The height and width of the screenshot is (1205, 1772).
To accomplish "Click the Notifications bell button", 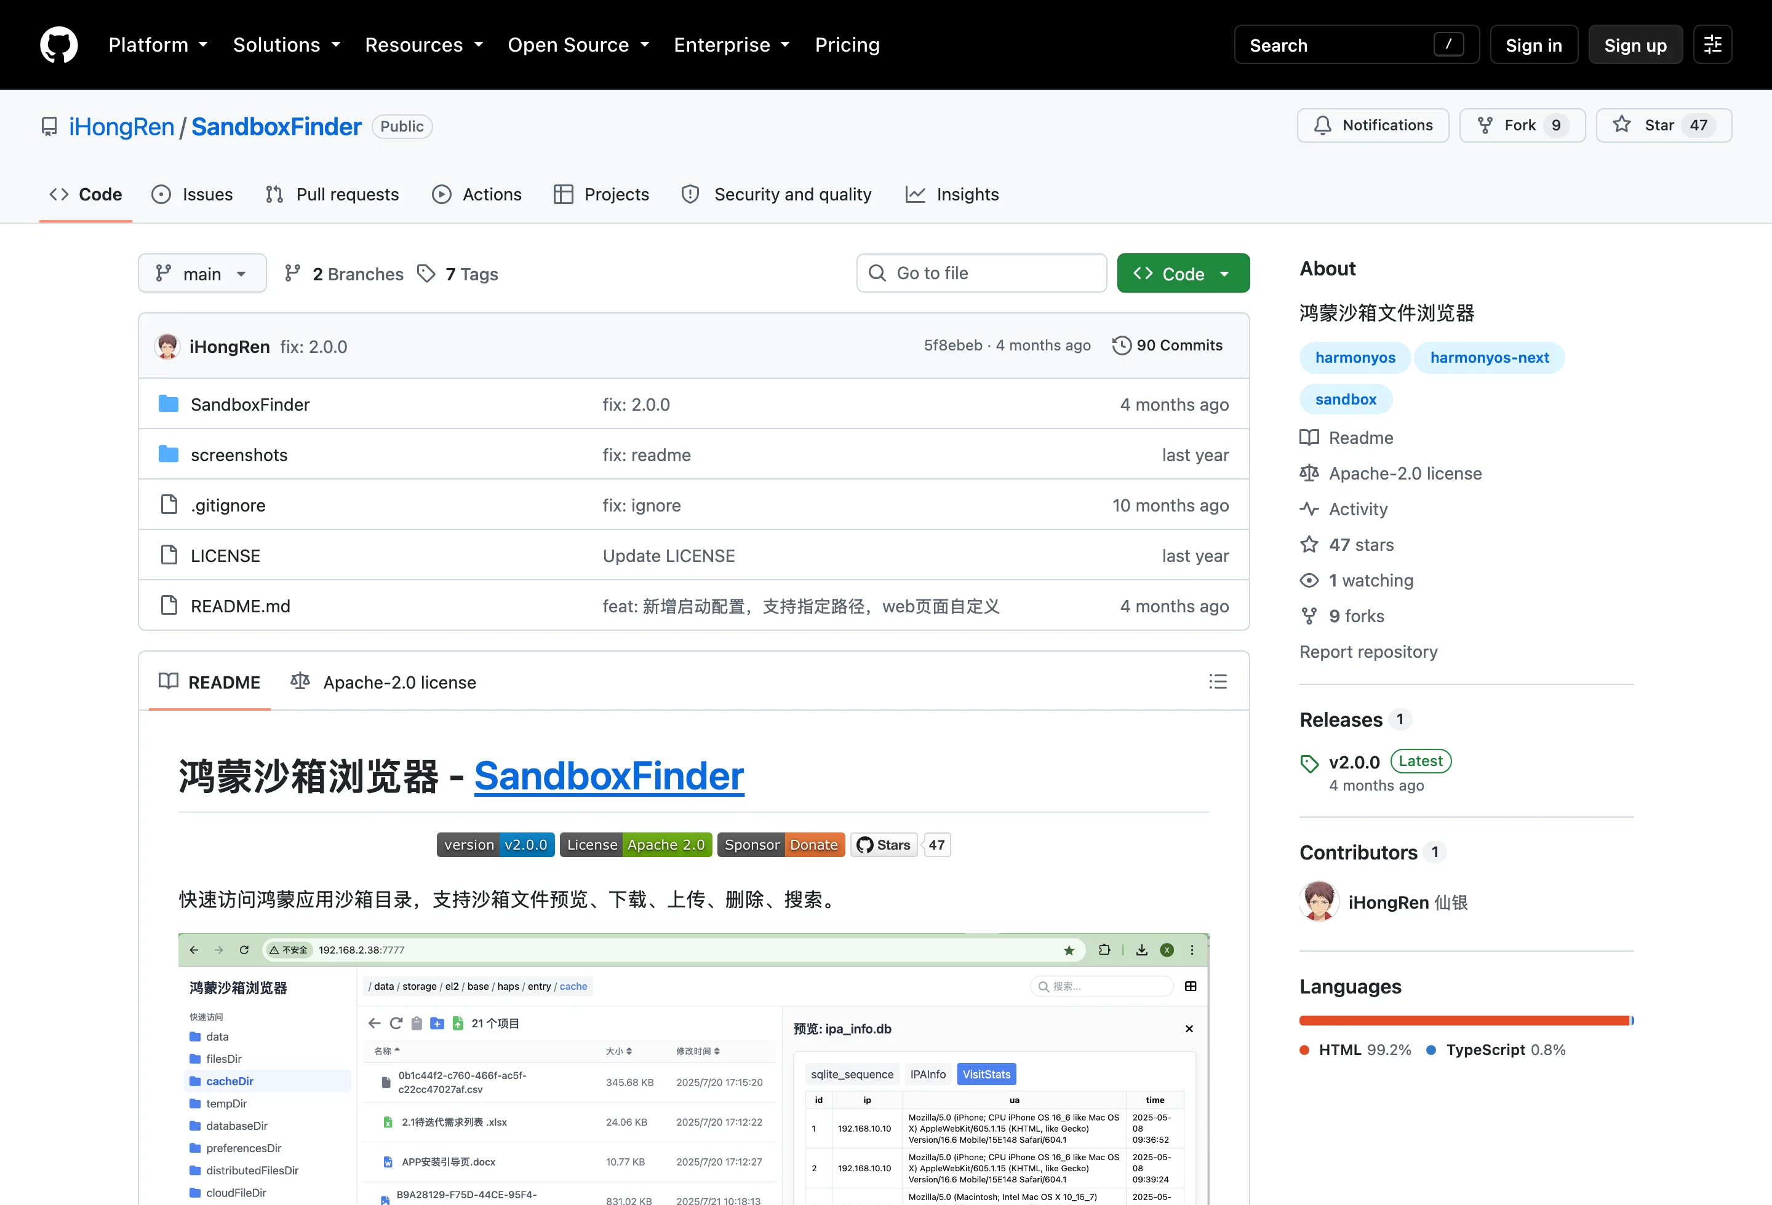I will [x=1373, y=125].
